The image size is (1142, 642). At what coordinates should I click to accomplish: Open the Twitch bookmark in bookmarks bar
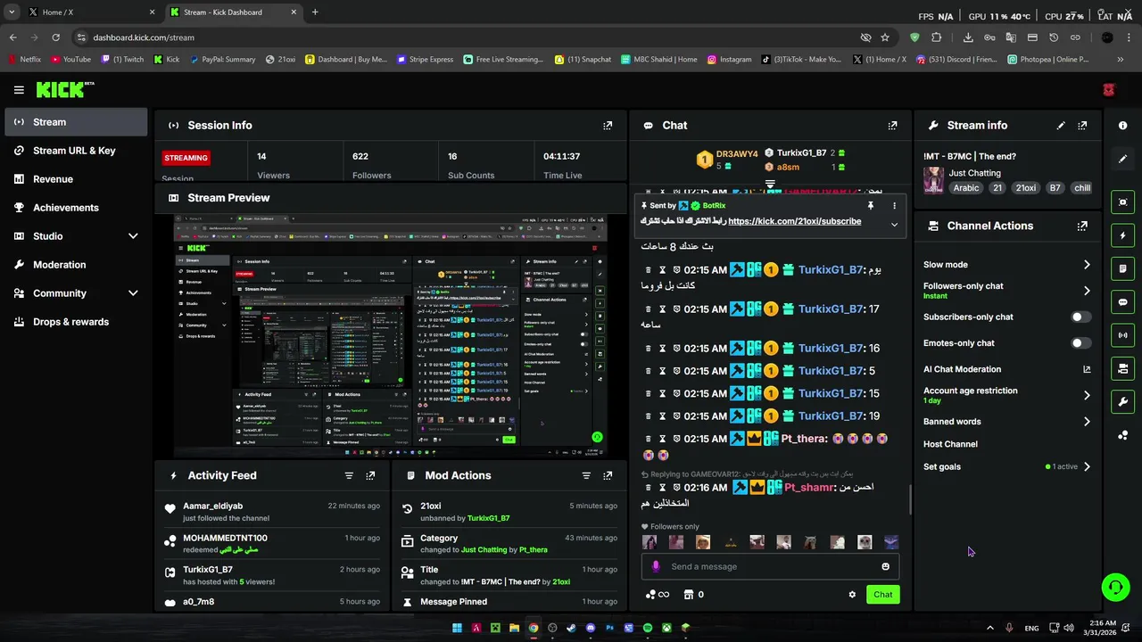[123, 60]
